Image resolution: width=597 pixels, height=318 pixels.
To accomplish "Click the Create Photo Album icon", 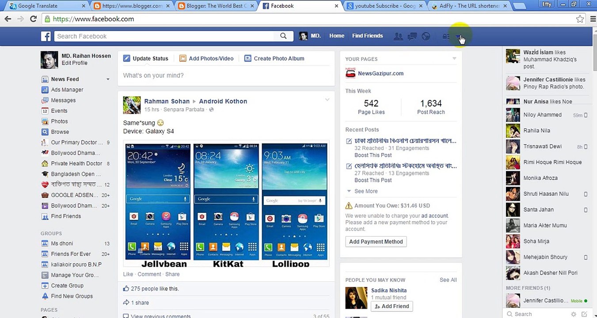I will pyautogui.click(x=248, y=58).
